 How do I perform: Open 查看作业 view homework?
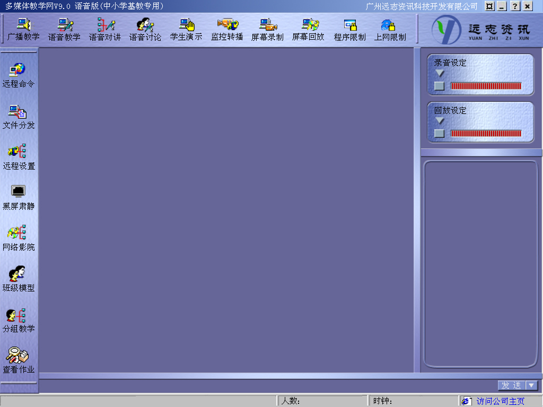point(19,361)
